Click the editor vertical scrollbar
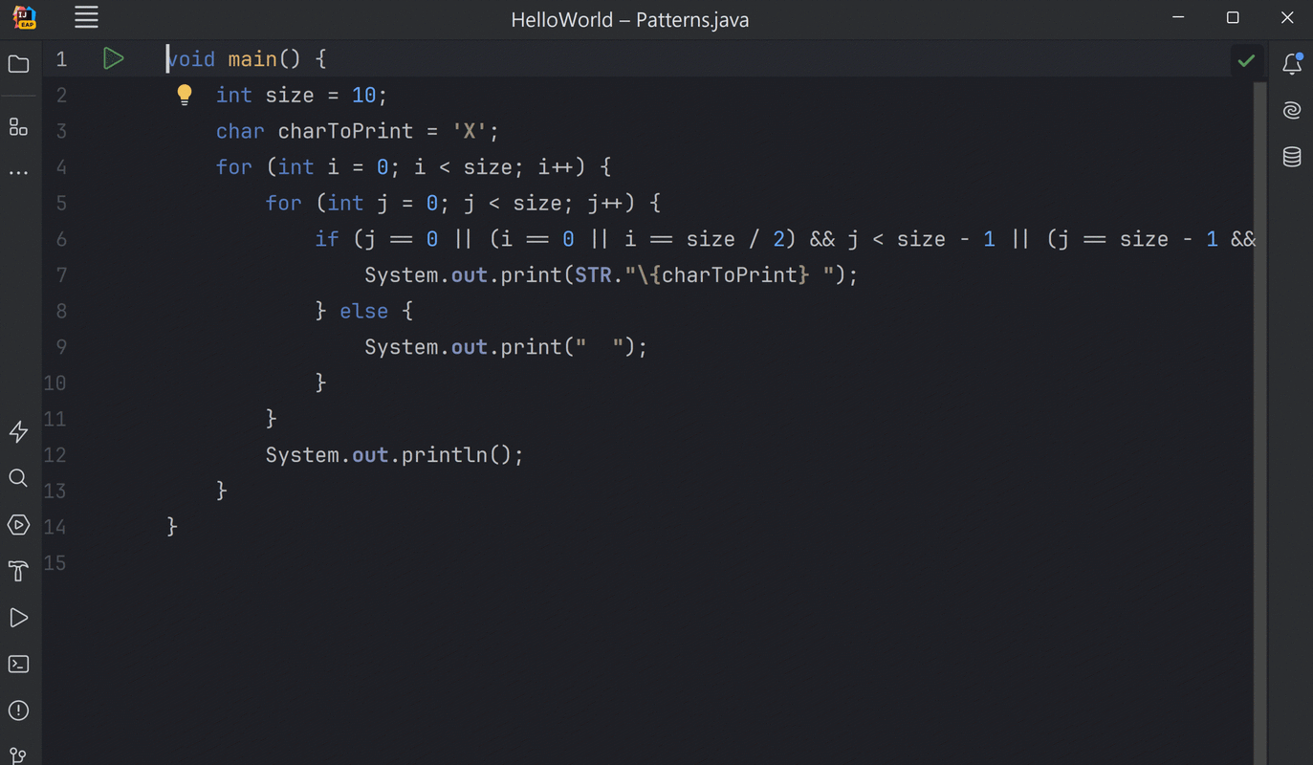This screenshot has height=765, width=1313. (x=1259, y=382)
